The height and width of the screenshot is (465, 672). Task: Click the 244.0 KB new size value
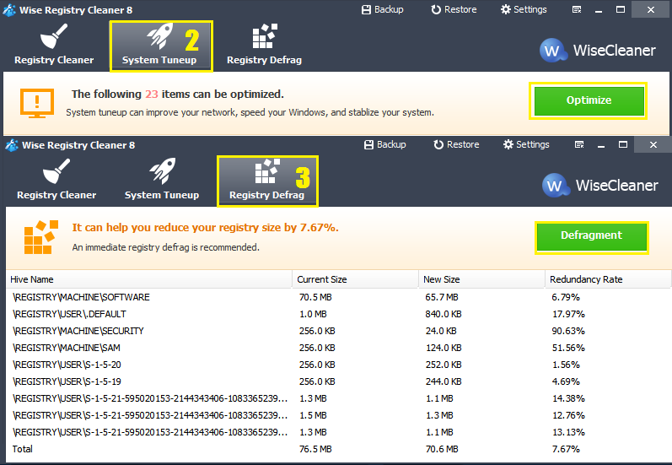444,381
